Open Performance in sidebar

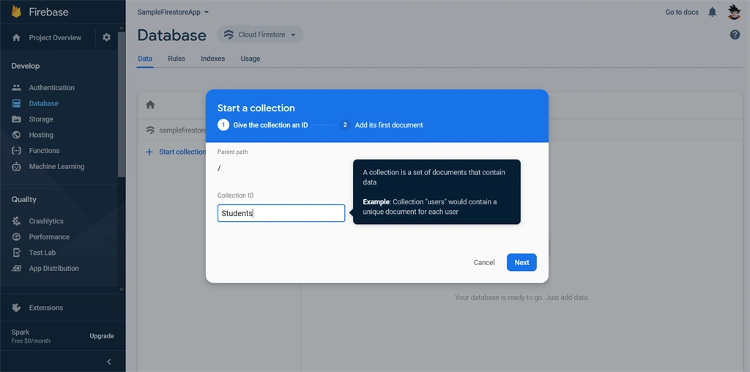[x=49, y=237]
